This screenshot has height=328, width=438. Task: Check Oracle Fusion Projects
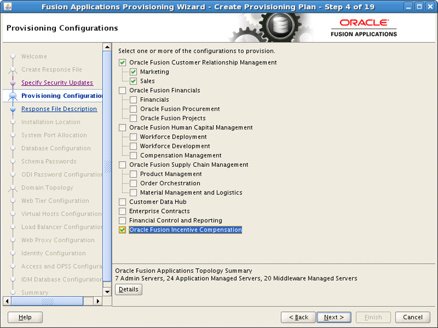coord(133,119)
